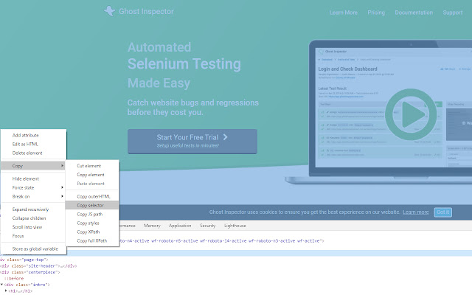Click the Ghost Inspector logo icon
The height and width of the screenshot is (295, 472).
coord(110,11)
